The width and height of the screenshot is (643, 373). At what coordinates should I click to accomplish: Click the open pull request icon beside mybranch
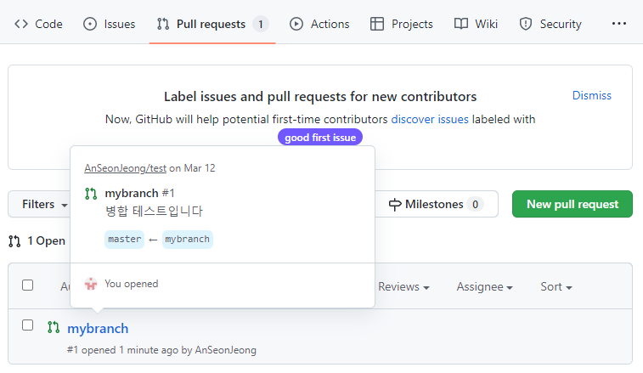(54, 328)
